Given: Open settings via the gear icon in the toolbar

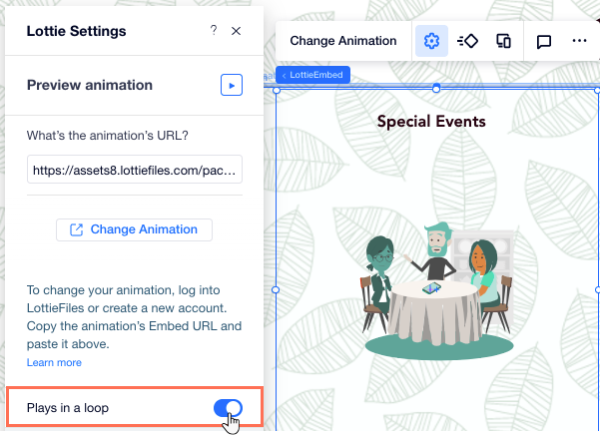Looking at the screenshot, I should click(431, 41).
